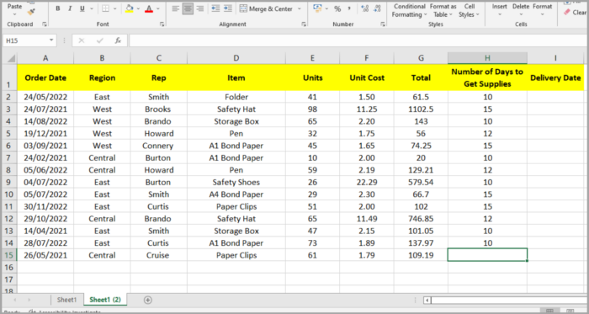Click the formula bar input field

[358, 40]
